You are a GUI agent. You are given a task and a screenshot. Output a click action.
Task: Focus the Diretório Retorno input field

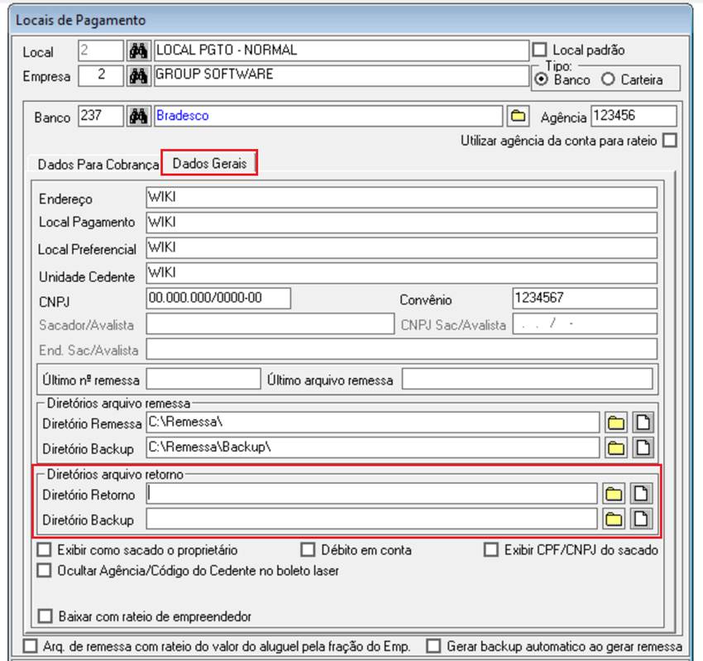click(371, 493)
